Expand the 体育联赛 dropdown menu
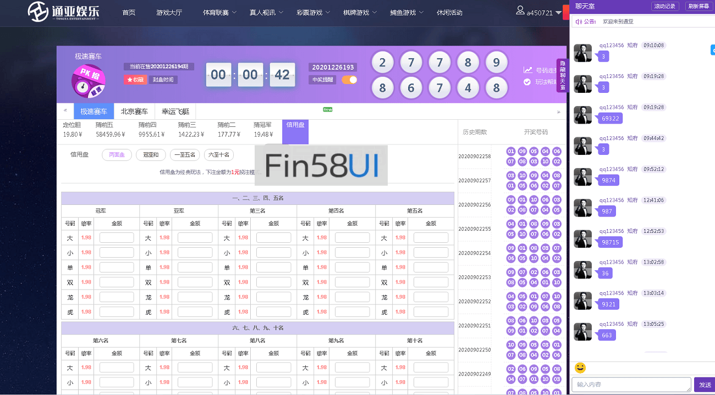The width and height of the screenshot is (715, 395). click(219, 12)
